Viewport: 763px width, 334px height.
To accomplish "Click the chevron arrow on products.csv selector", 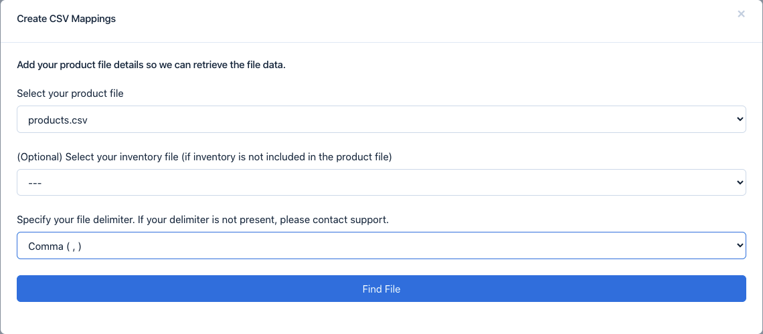I will [740, 120].
